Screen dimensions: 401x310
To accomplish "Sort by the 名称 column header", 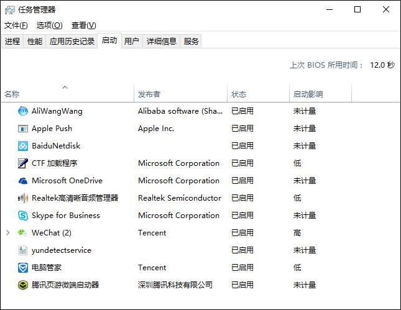I will coord(68,94).
